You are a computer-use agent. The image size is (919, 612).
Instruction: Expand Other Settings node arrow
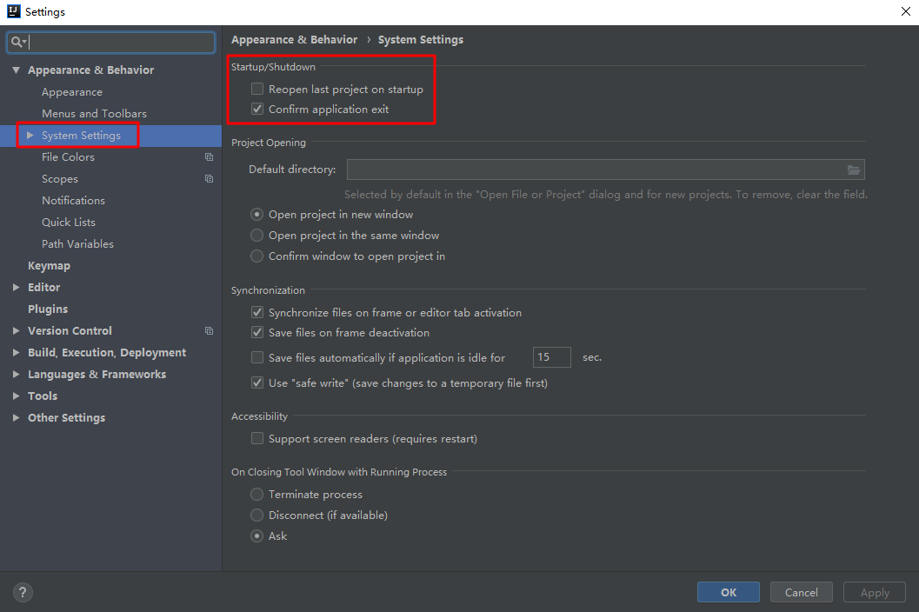coord(16,417)
